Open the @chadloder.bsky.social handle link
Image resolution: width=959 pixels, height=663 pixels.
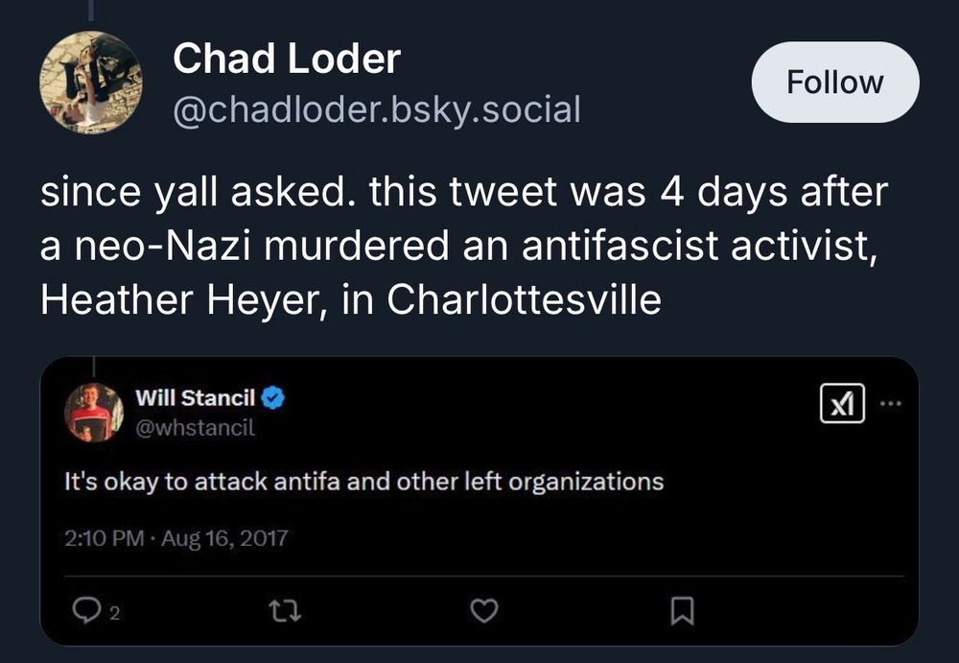click(x=376, y=110)
